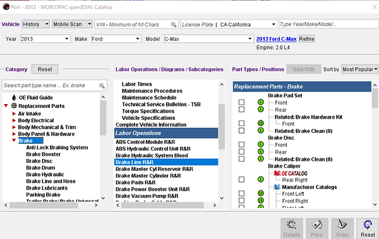Check the Brake Disc Front checkbox
Viewport: 379px width, 239px height.
(241, 144)
